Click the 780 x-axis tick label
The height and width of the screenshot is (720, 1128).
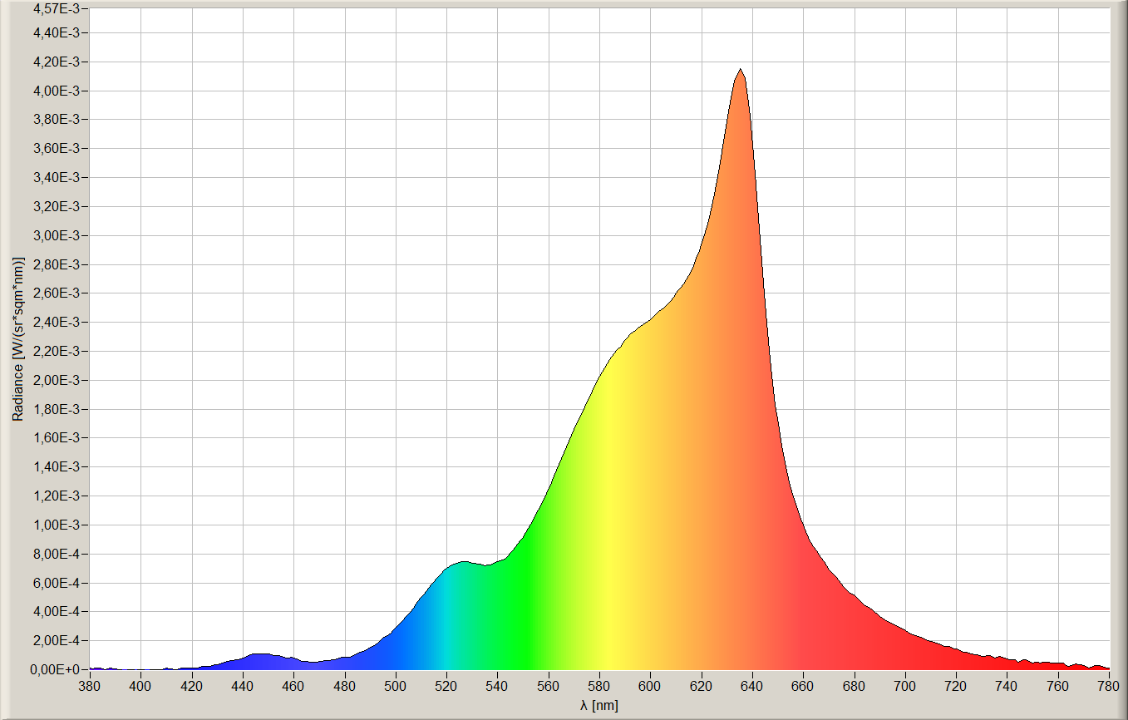coord(1109,686)
